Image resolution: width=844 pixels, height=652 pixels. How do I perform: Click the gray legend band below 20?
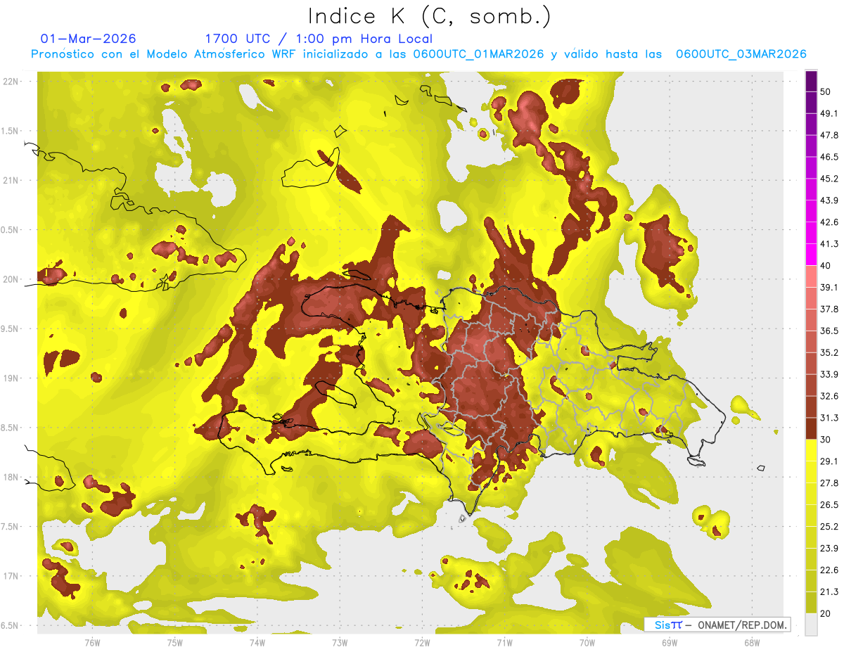pyautogui.click(x=811, y=624)
